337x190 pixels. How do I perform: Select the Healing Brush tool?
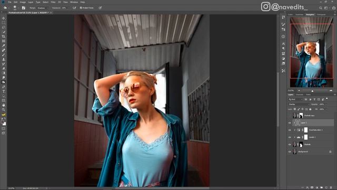pos(4,50)
